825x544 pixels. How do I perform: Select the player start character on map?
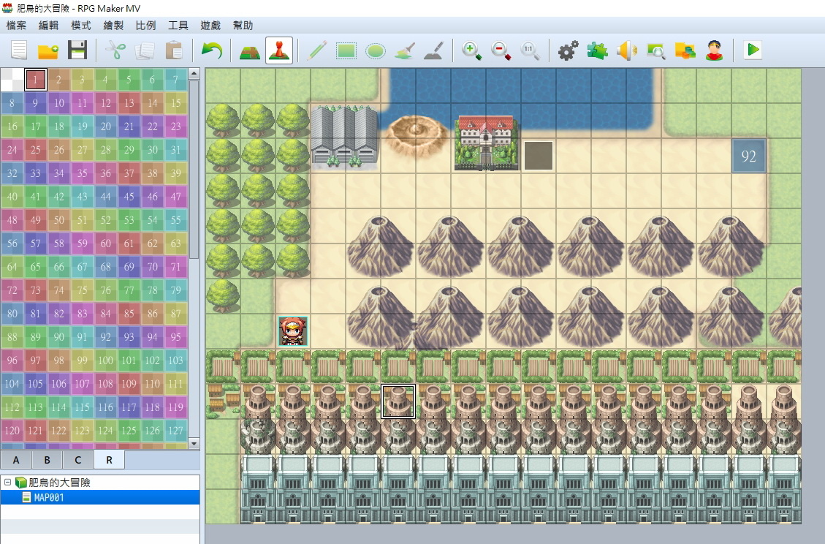293,331
